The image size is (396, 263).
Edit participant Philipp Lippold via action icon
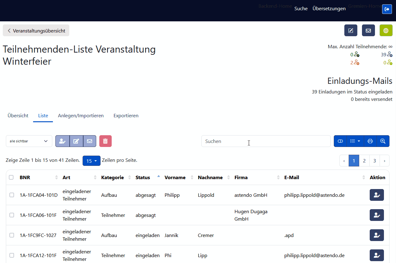tap(377, 195)
